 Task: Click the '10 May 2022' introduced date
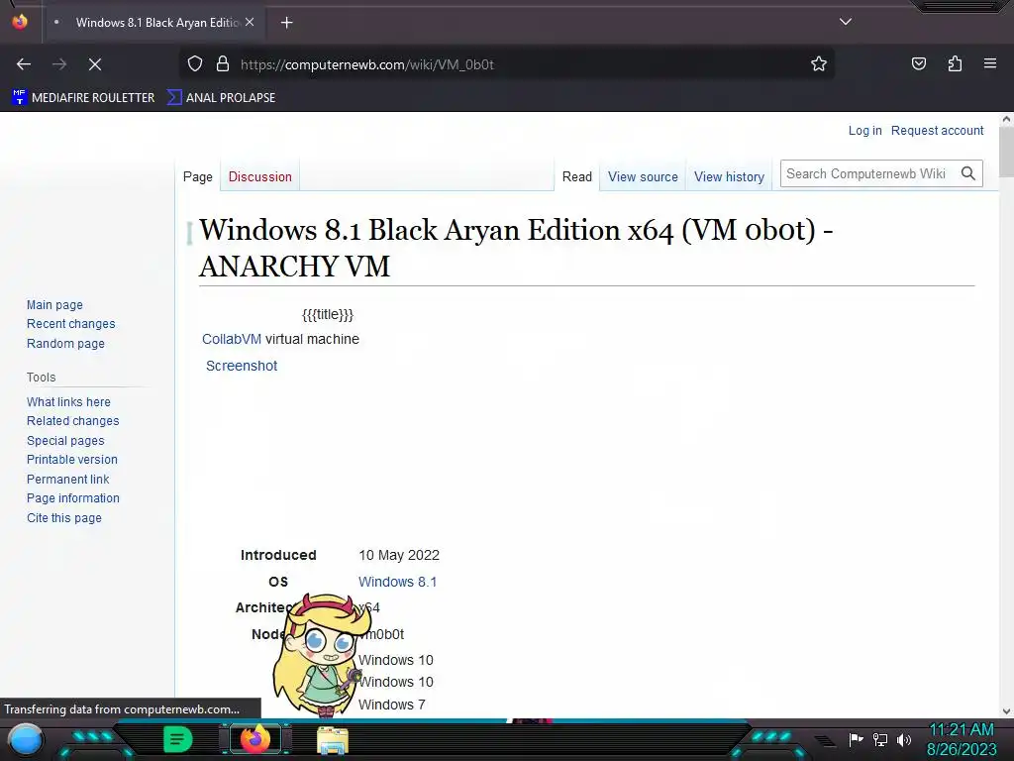(x=399, y=555)
